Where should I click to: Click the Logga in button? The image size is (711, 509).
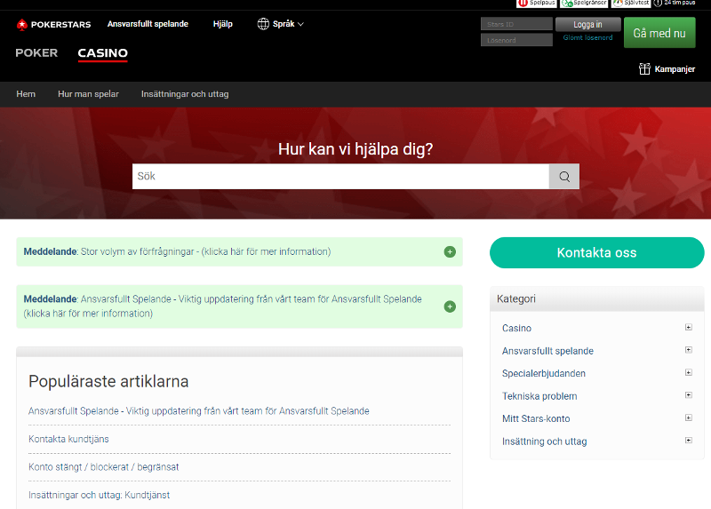coord(587,25)
